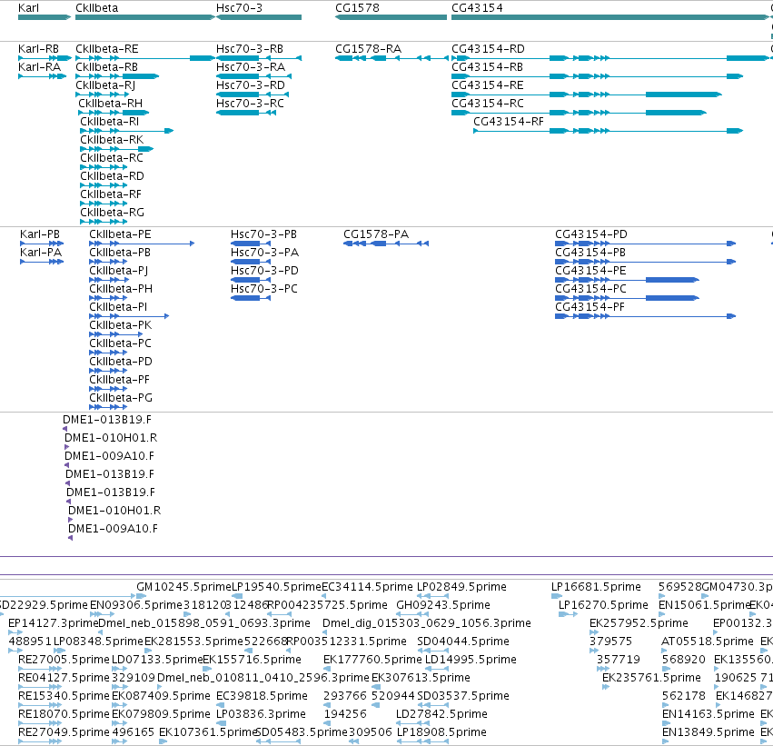The height and width of the screenshot is (746, 773).
Task: Select protein CkIIbeta-PJ
Action: click(x=118, y=271)
